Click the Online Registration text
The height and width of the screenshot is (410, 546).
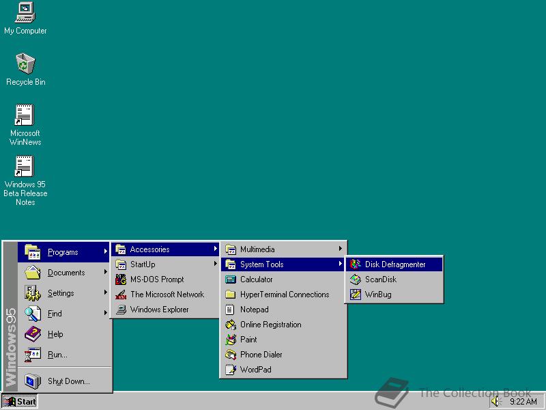(x=270, y=325)
